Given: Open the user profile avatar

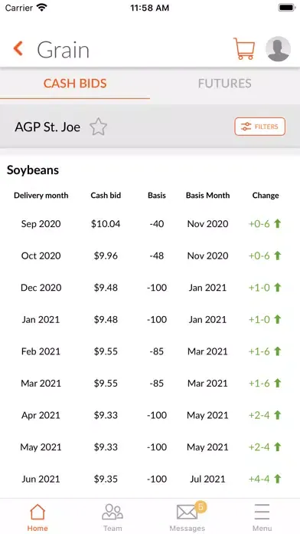Looking at the screenshot, I should [x=278, y=48].
